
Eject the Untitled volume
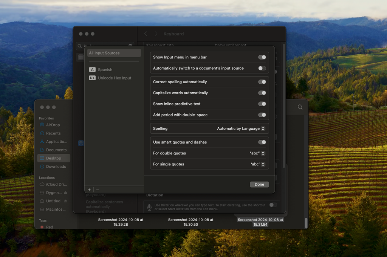(x=65, y=201)
